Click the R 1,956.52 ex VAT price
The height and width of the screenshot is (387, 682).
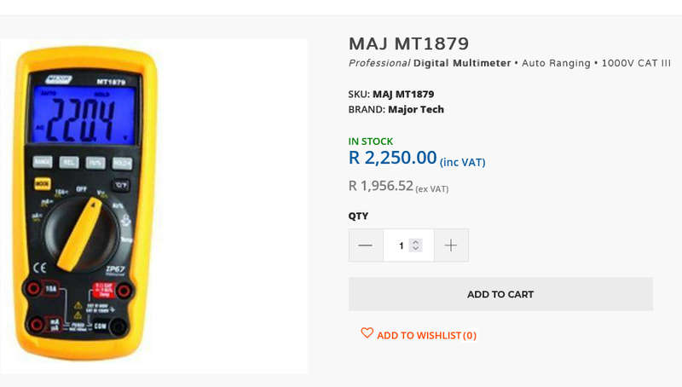(398, 186)
